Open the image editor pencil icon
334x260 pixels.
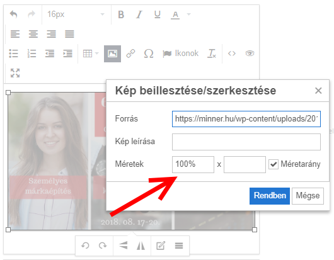161,246
